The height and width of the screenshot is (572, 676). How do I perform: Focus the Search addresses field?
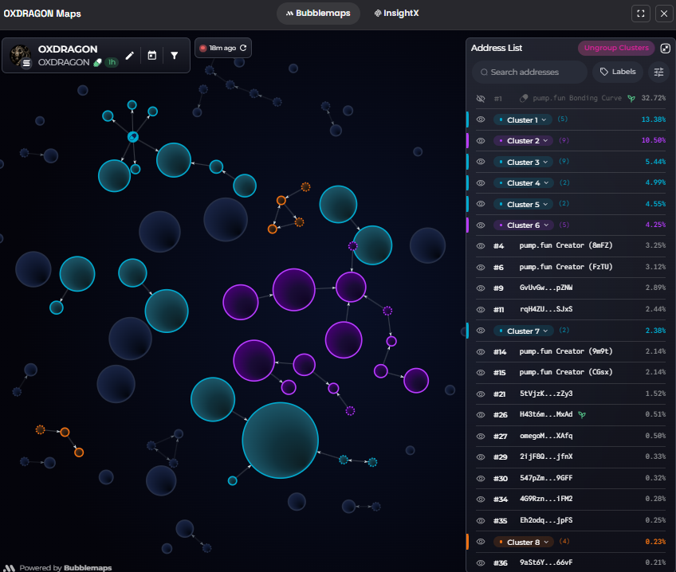530,72
